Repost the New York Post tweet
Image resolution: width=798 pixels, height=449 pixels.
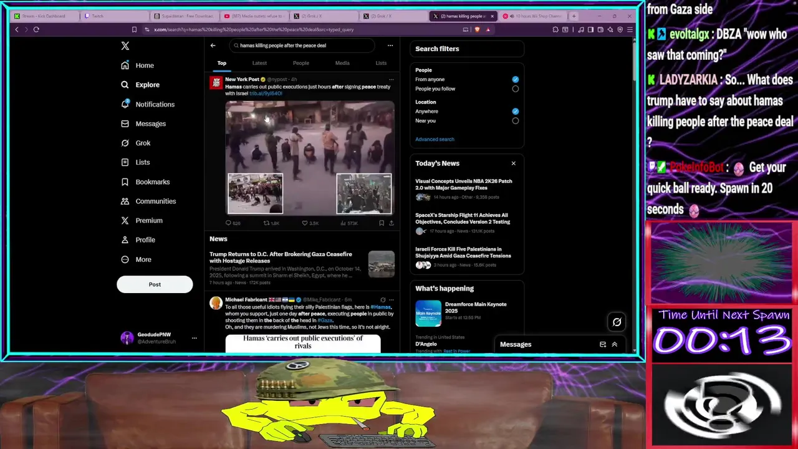(267, 223)
